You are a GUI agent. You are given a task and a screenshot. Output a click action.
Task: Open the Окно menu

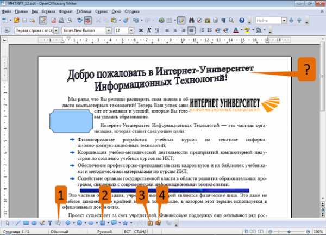(116, 11)
